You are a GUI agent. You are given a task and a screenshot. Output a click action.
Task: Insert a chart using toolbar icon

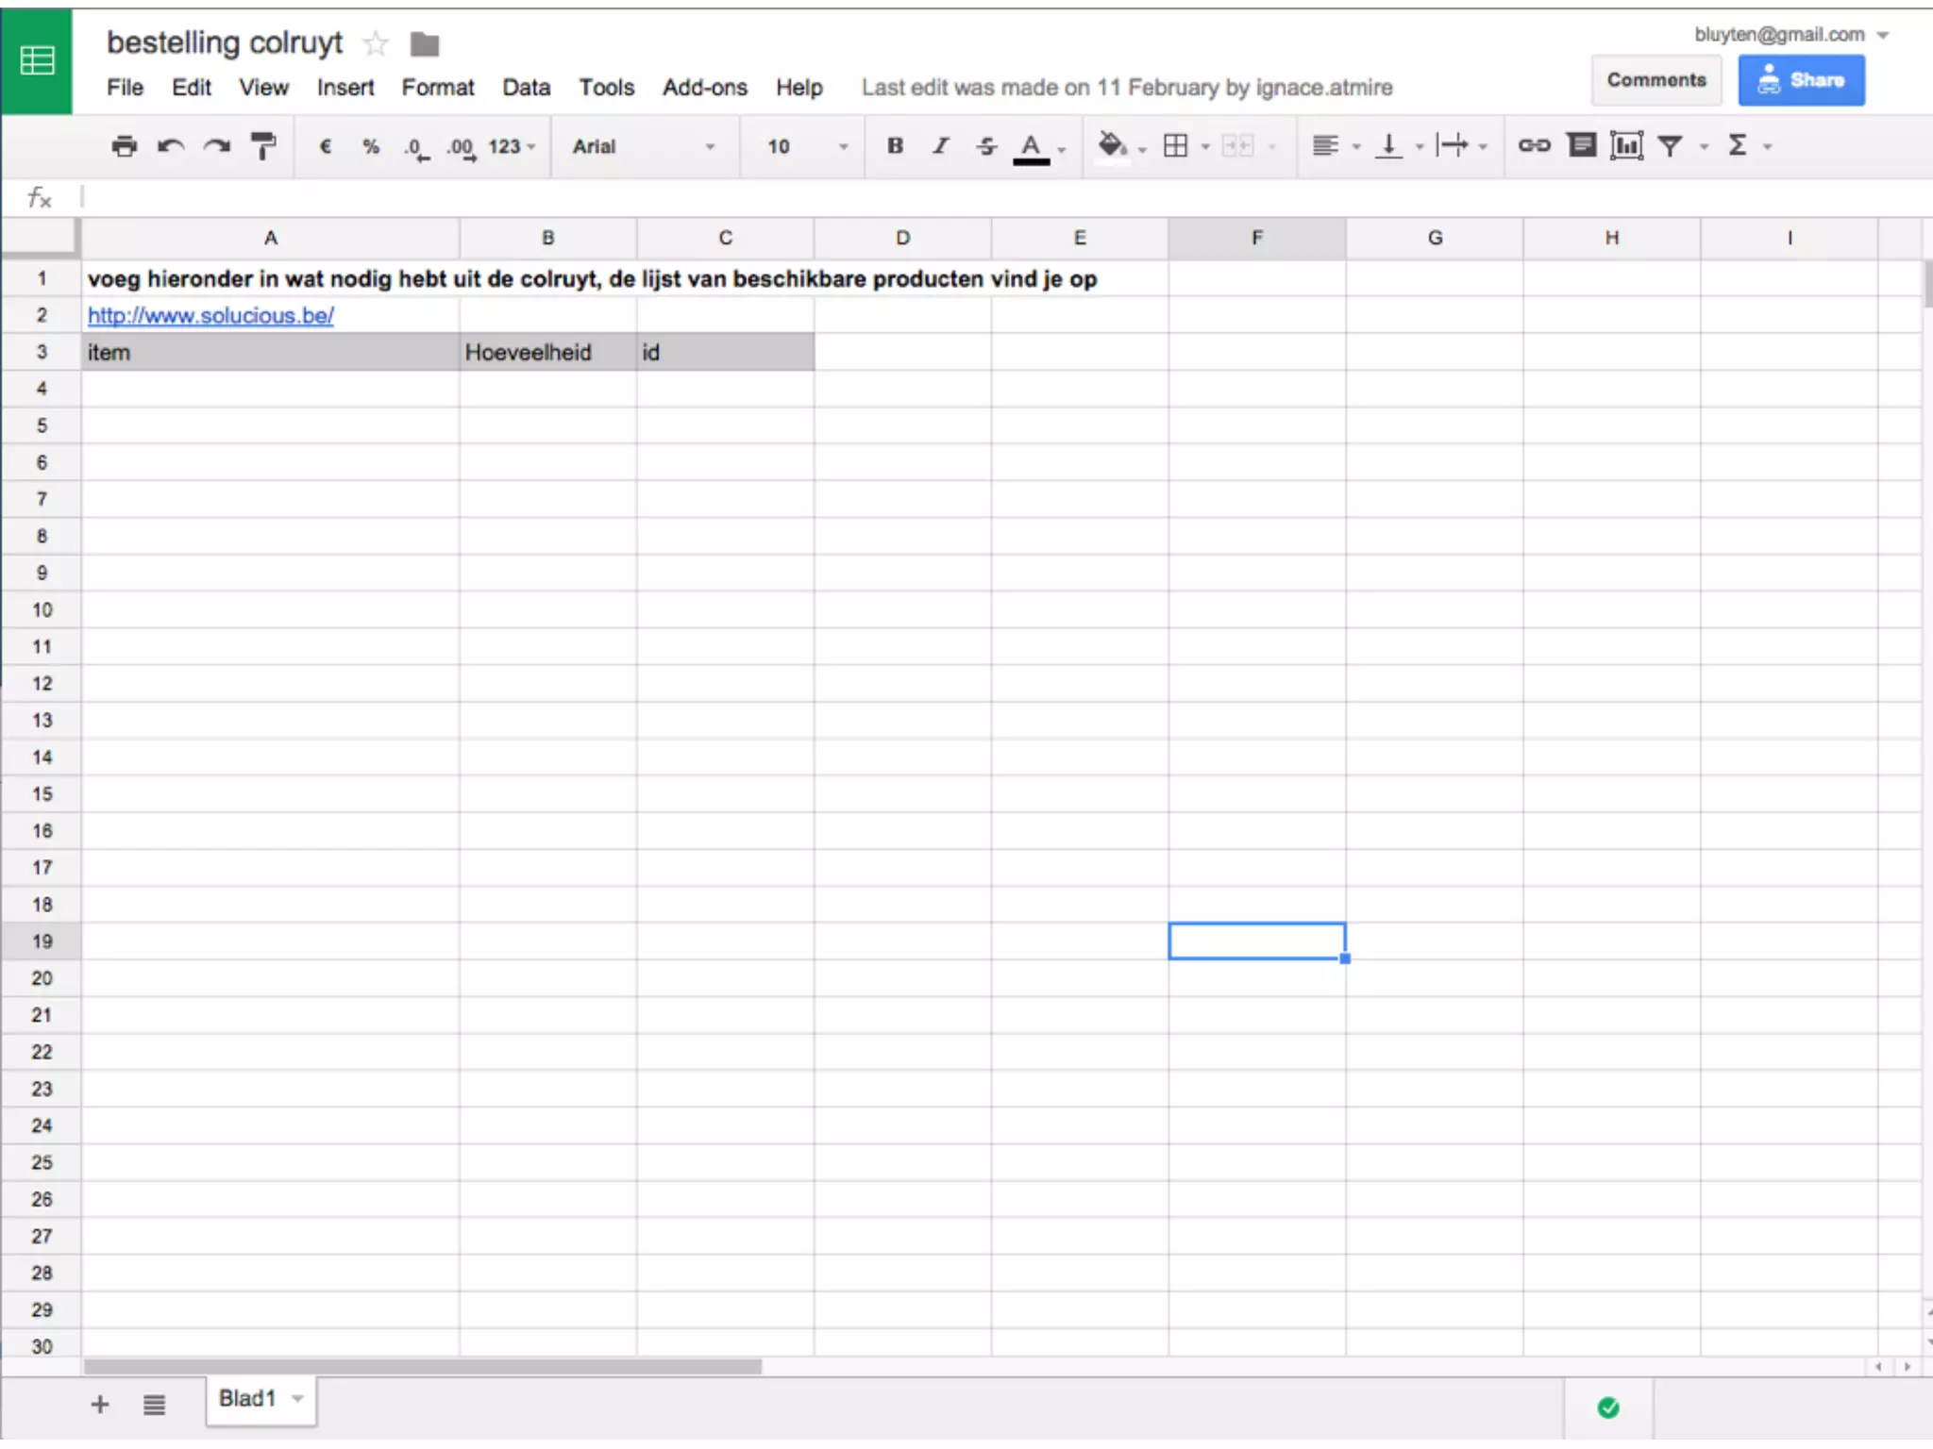[1626, 145]
